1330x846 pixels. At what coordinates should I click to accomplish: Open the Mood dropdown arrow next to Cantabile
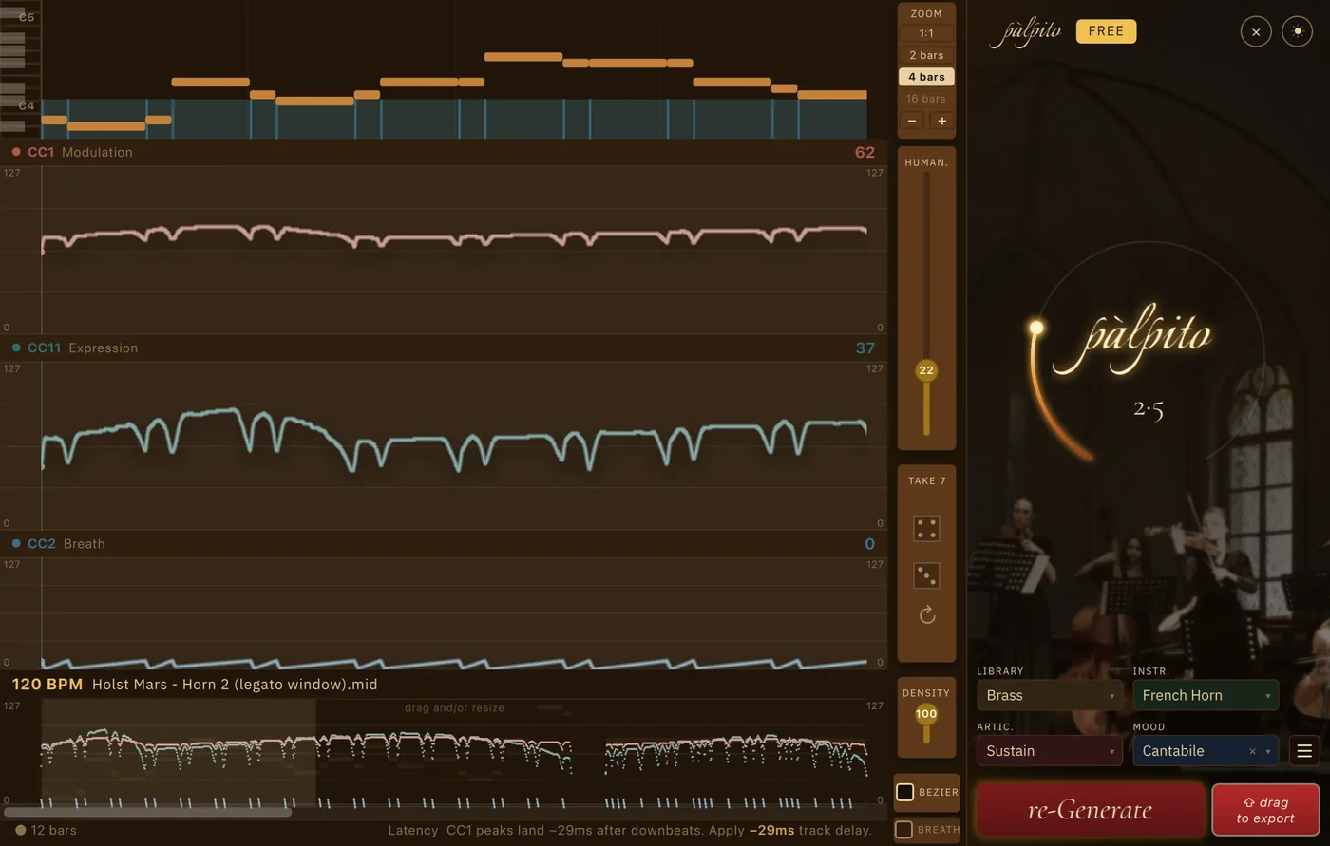1268,751
